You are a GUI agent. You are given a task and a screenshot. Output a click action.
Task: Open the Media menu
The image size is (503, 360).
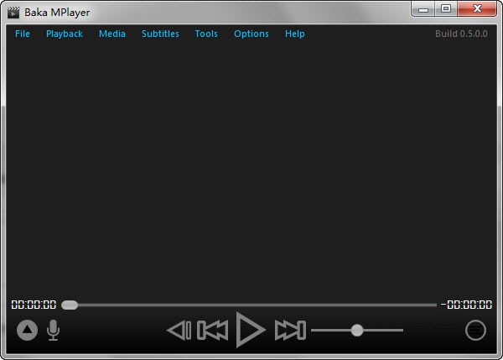(112, 34)
